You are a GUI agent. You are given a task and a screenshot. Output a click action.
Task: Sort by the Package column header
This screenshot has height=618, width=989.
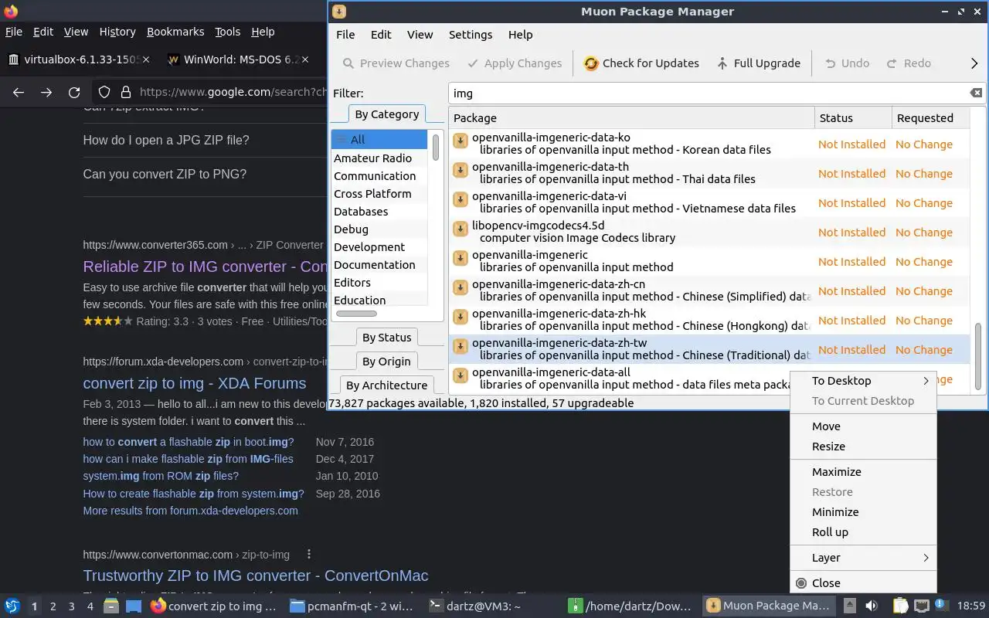point(631,118)
